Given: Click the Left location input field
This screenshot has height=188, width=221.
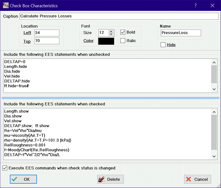Looking at the screenshot, I should (47, 33).
